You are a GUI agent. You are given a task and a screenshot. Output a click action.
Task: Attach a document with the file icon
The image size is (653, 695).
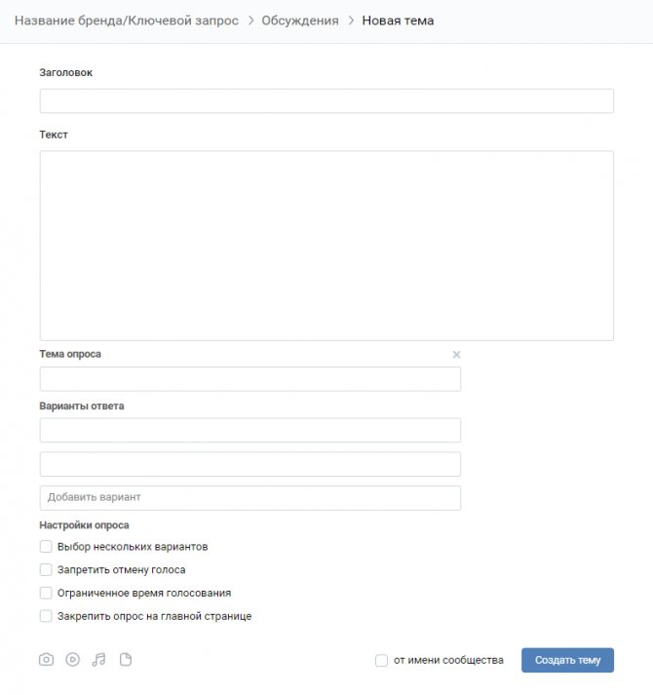126,660
